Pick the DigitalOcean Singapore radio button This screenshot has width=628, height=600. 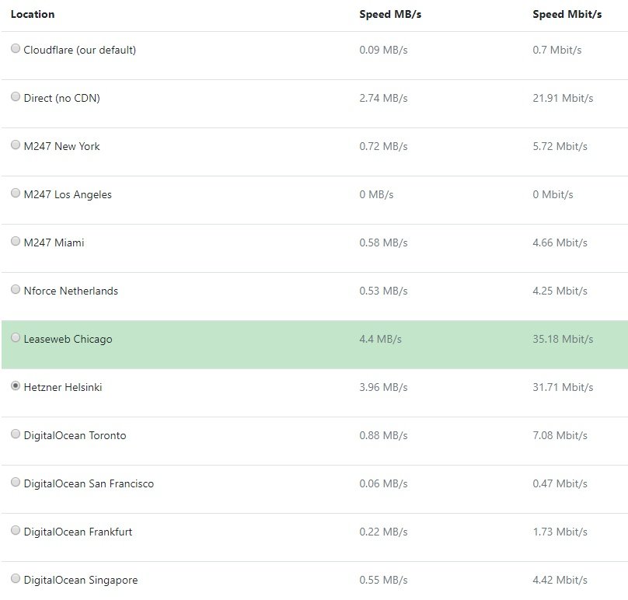(16, 578)
